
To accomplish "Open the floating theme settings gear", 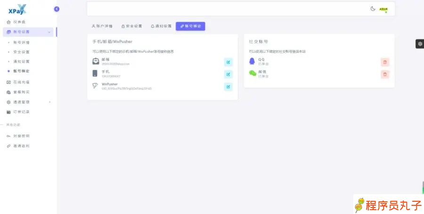I will coord(420,44).
